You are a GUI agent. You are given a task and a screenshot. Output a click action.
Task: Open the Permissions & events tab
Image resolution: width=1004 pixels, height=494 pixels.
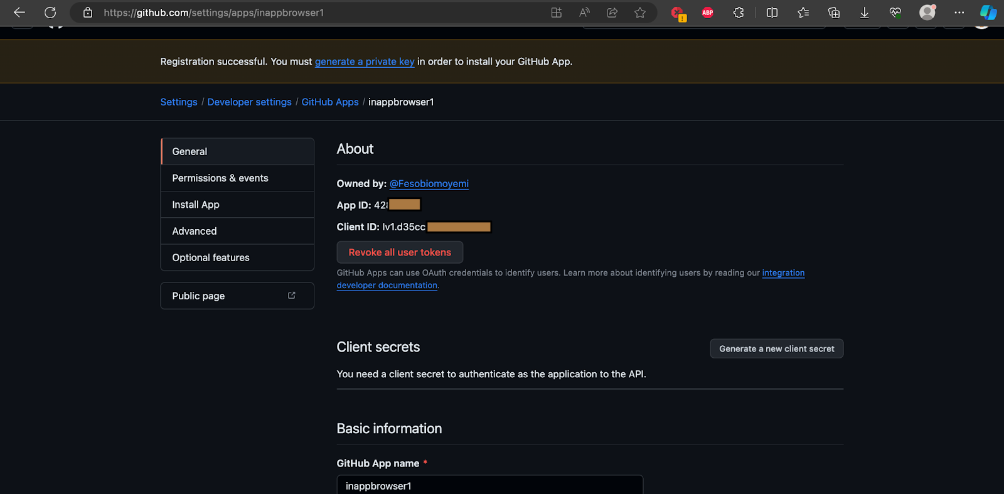[x=237, y=178]
